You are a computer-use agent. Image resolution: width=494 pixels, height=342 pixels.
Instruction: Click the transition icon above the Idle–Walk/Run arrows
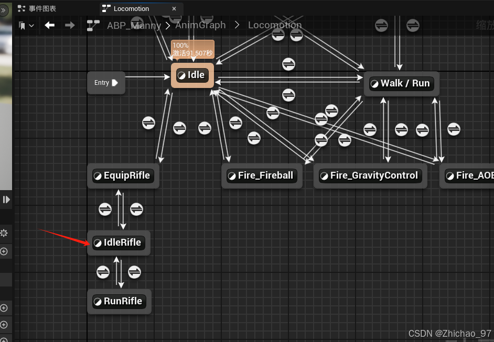(x=288, y=64)
